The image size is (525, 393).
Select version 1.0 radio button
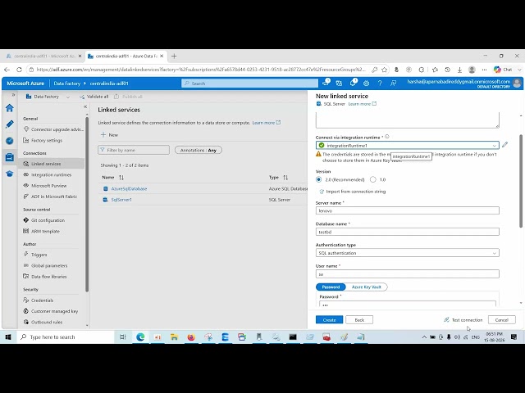[x=373, y=179]
